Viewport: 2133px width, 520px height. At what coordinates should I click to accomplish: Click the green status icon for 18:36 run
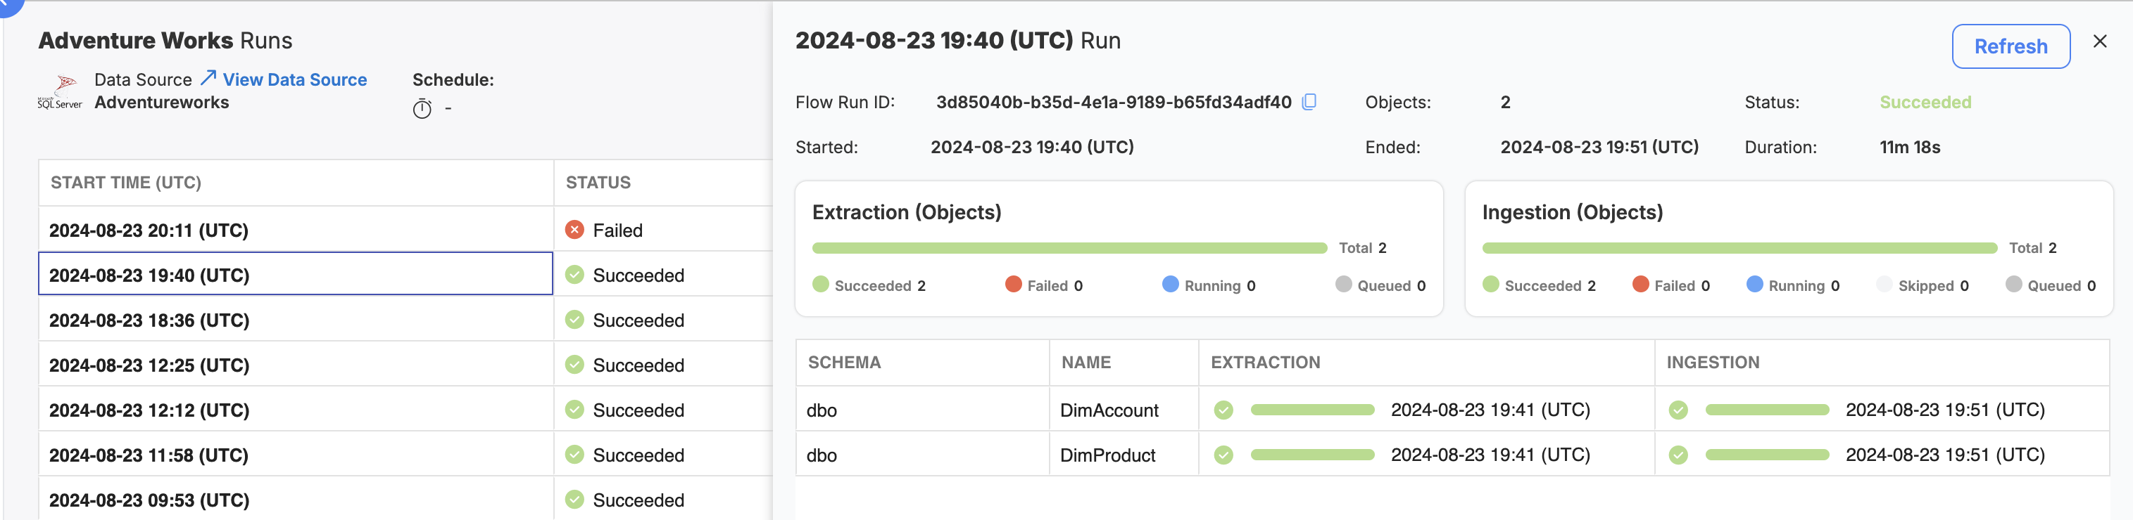pyautogui.click(x=574, y=320)
